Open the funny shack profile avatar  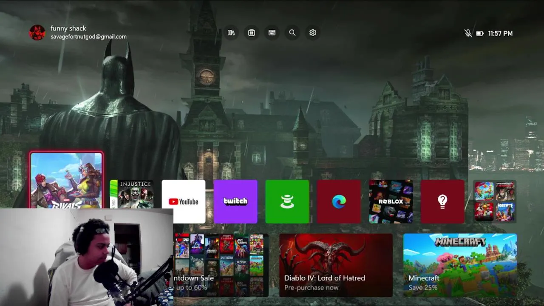(x=37, y=32)
